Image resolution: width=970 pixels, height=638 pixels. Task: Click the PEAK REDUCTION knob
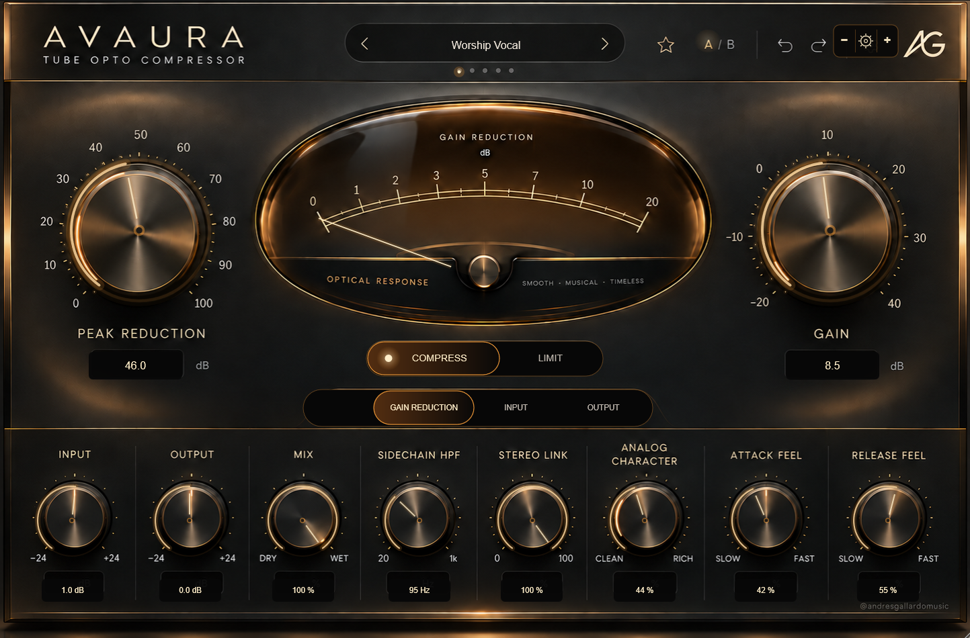pyautogui.click(x=138, y=230)
